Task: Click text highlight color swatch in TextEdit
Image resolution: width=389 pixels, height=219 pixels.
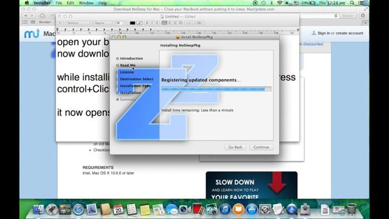Action: [x=139, y=23]
